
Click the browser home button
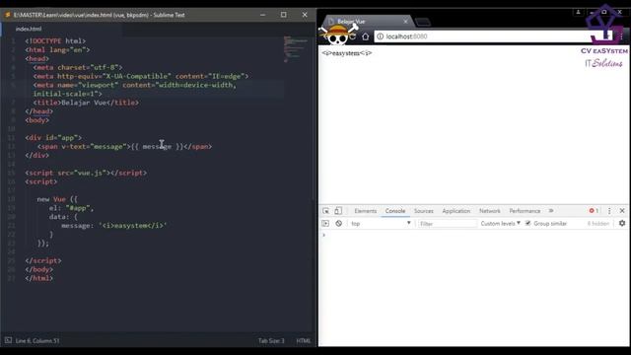point(365,36)
